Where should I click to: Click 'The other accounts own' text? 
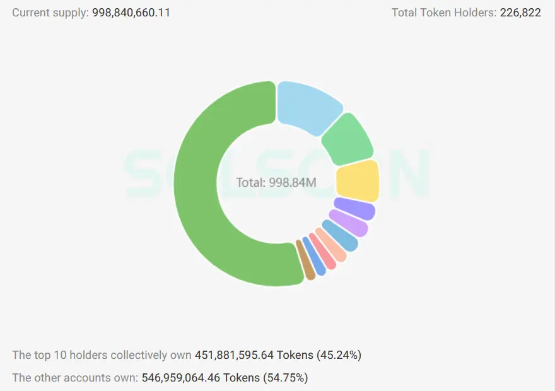[x=75, y=378]
